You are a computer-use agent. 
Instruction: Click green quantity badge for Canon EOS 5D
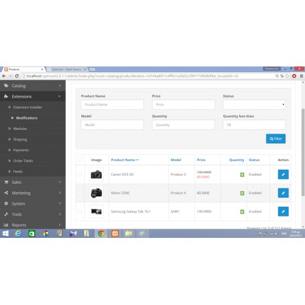click(x=242, y=174)
